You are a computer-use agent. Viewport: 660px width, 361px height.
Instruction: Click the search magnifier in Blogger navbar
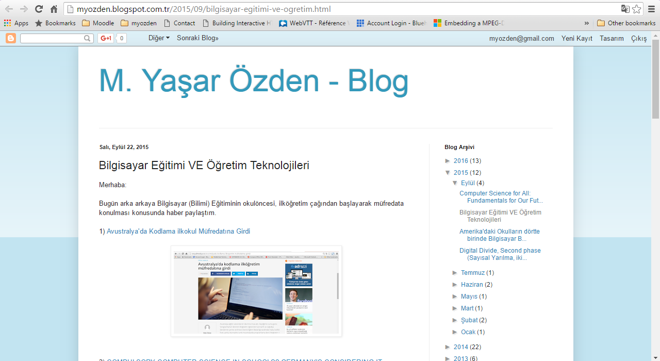pyautogui.click(x=87, y=38)
